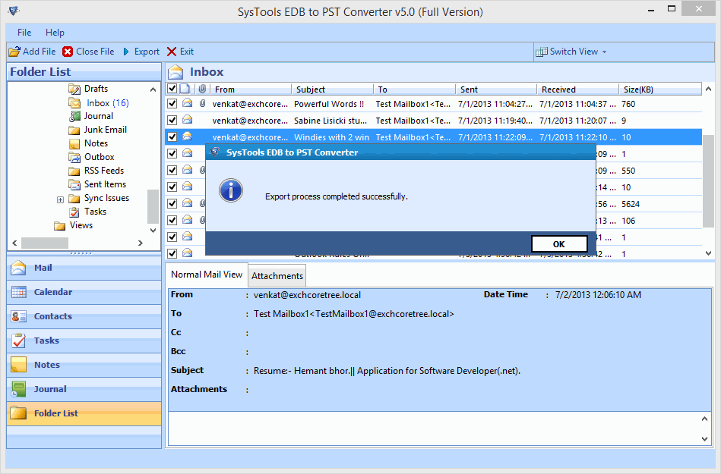Click the red Exit X icon
721x474 pixels.
[x=172, y=52]
